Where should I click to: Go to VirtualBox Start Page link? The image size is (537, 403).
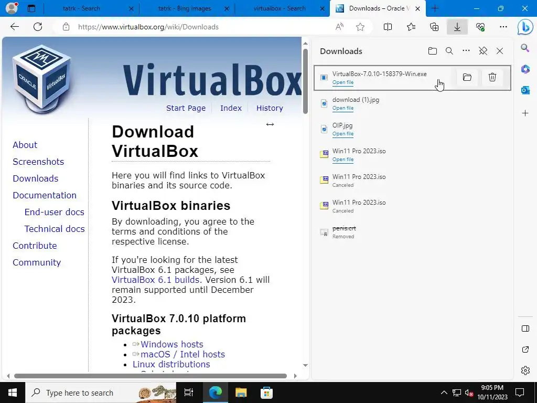point(186,108)
